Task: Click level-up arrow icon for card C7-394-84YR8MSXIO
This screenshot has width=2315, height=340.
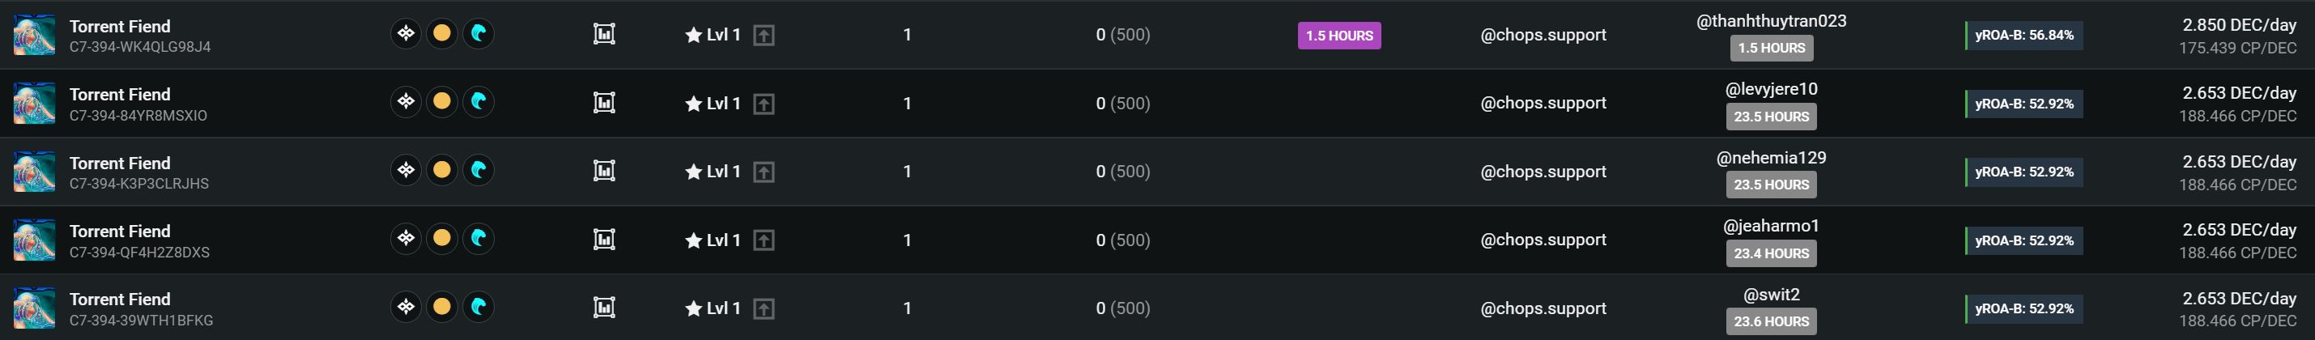Action: 764,104
